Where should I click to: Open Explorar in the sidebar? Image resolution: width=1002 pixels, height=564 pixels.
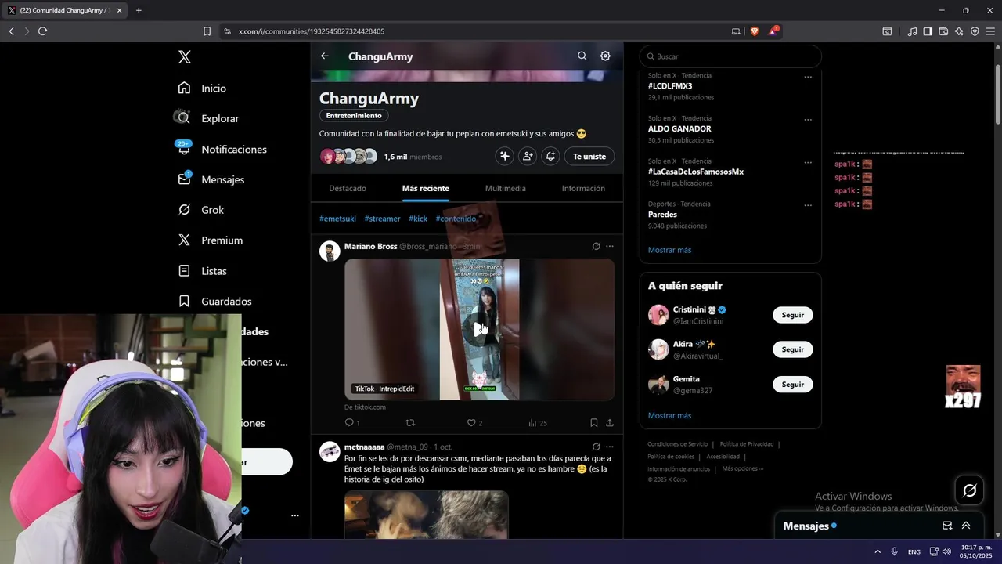tap(208, 118)
